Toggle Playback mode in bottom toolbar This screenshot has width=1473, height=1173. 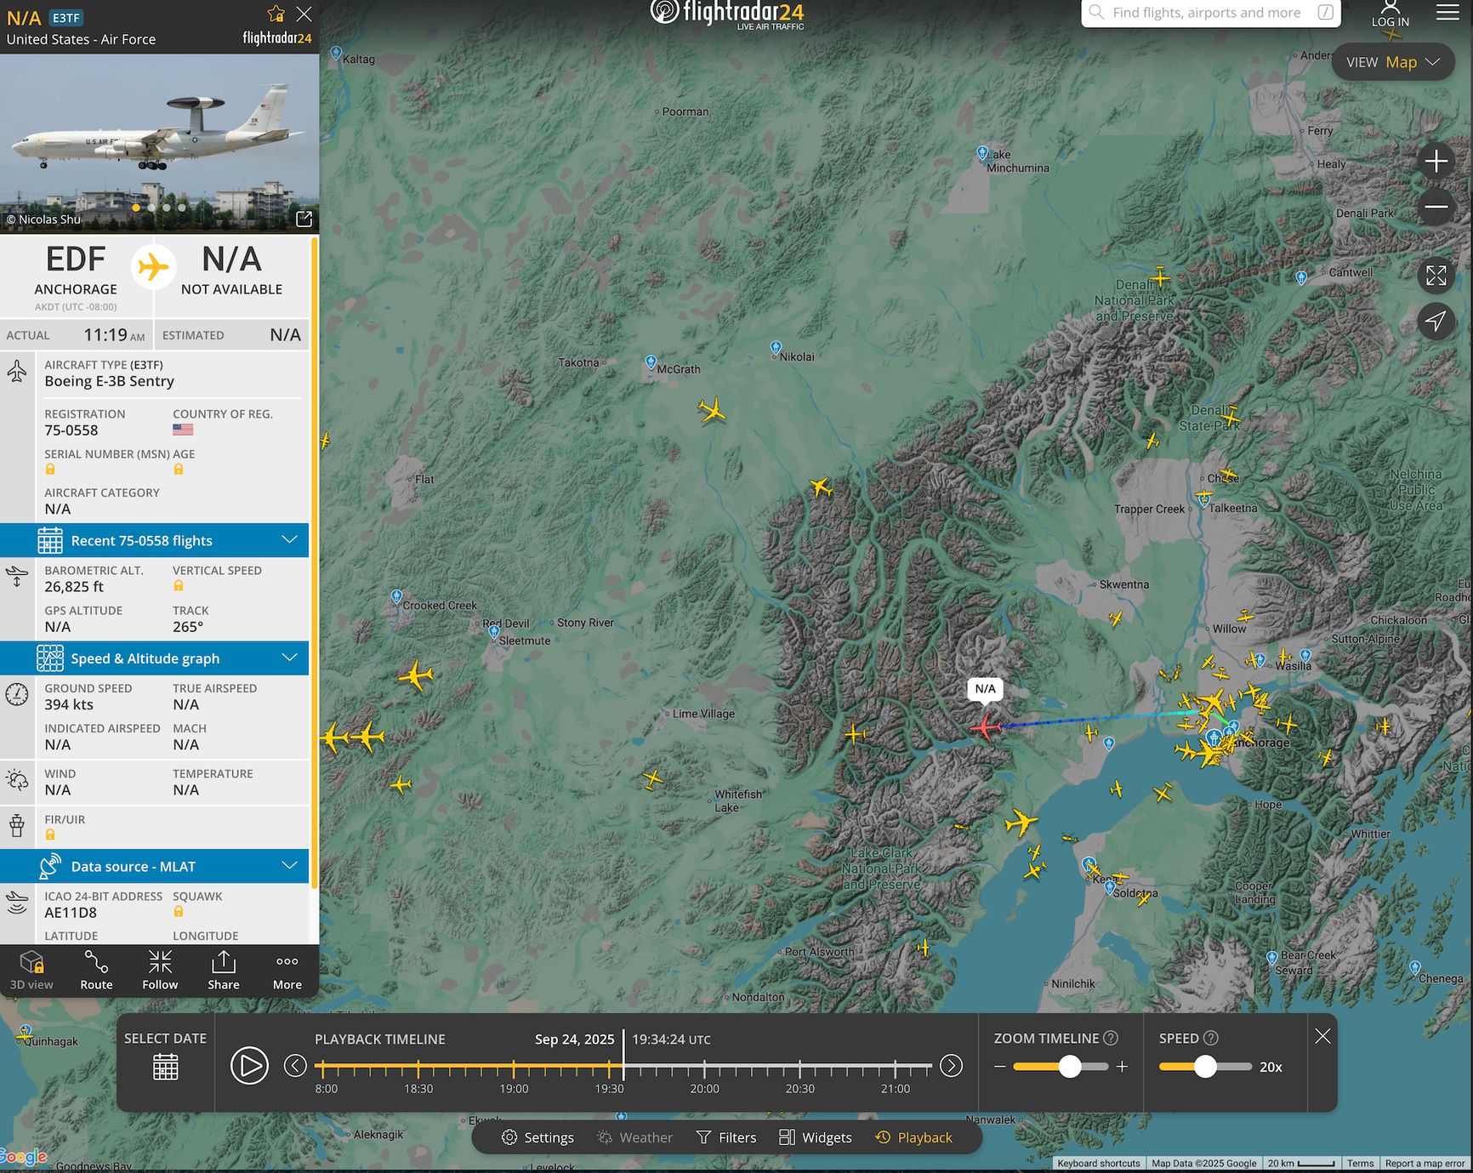pyautogui.click(x=913, y=1137)
